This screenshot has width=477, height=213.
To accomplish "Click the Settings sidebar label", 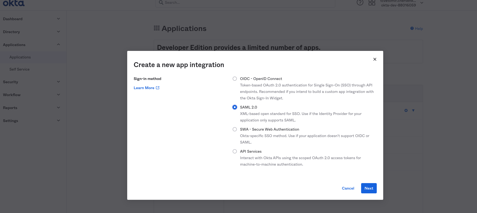I will (11, 121).
